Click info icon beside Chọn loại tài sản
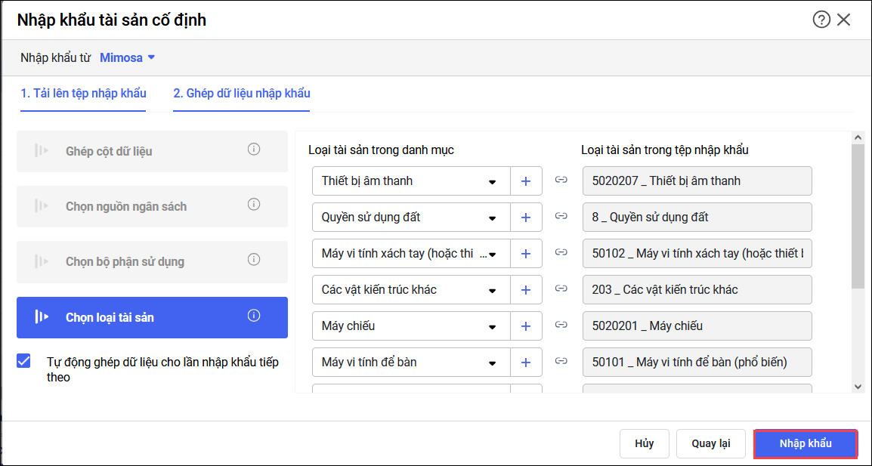 tap(254, 316)
